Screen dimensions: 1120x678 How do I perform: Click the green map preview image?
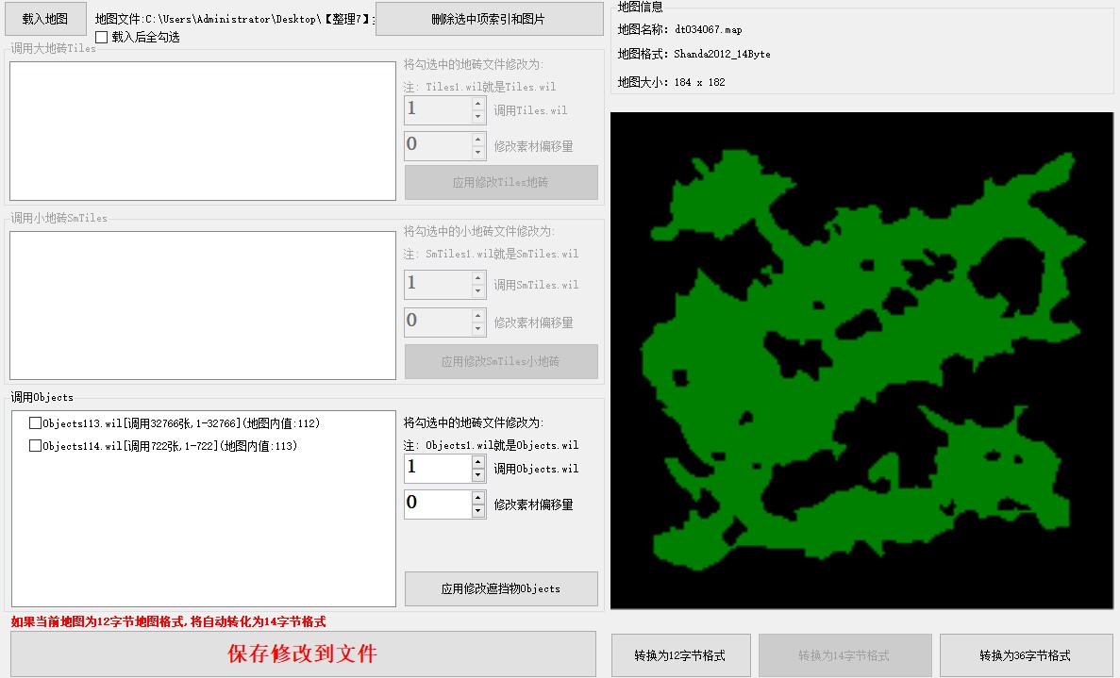(861, 360)
